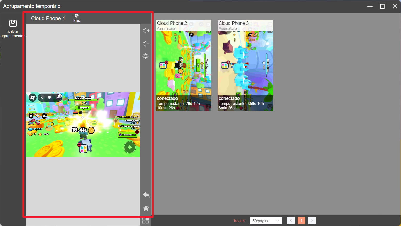Tap the red shopping basket icon
The image size is (401, 226).
pos(38,122)
